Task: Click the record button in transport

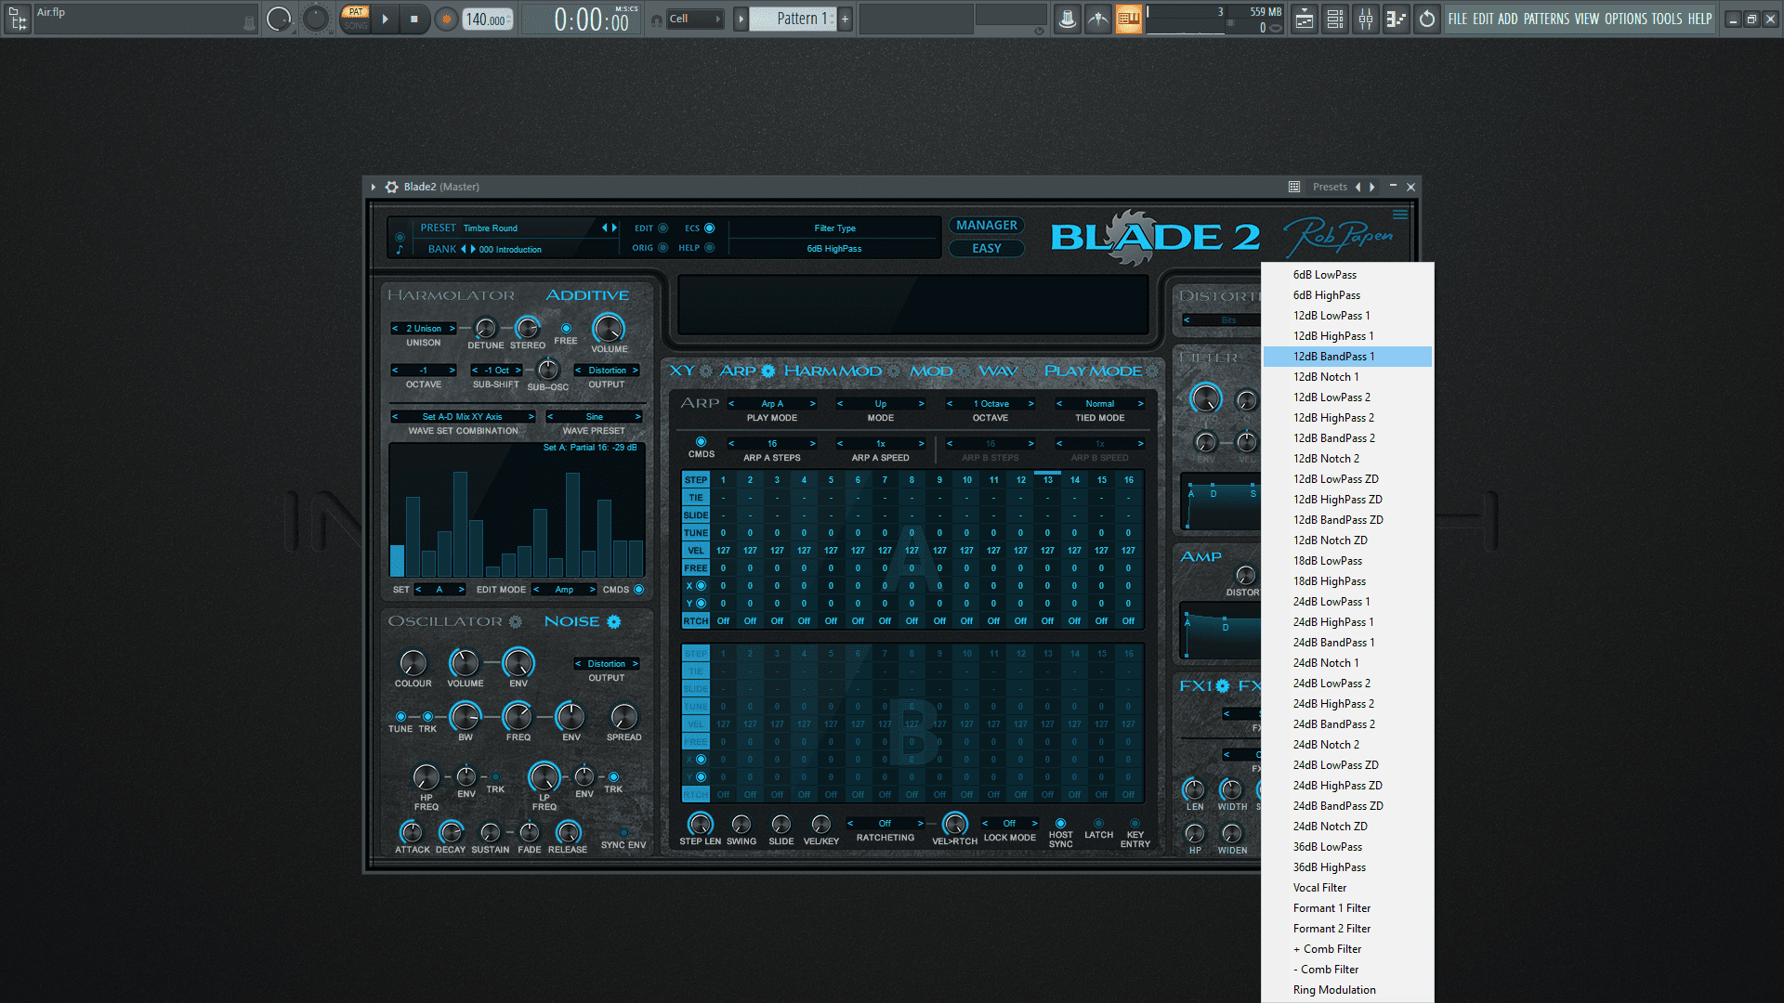Action: [x=447, y=19]
